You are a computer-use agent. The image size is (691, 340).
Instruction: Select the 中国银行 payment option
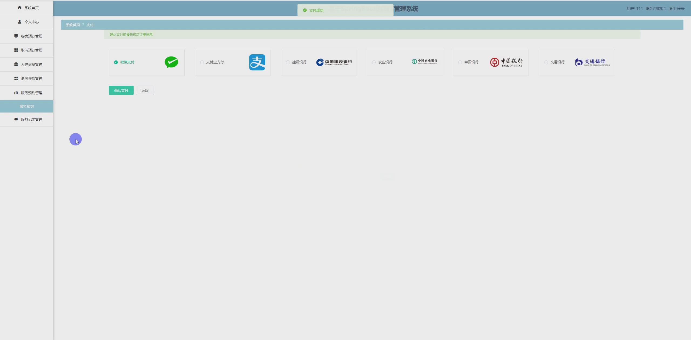[x=460, y=62]
